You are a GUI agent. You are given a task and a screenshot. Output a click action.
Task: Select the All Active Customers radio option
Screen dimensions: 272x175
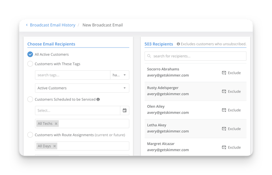[x=30, y=54]
